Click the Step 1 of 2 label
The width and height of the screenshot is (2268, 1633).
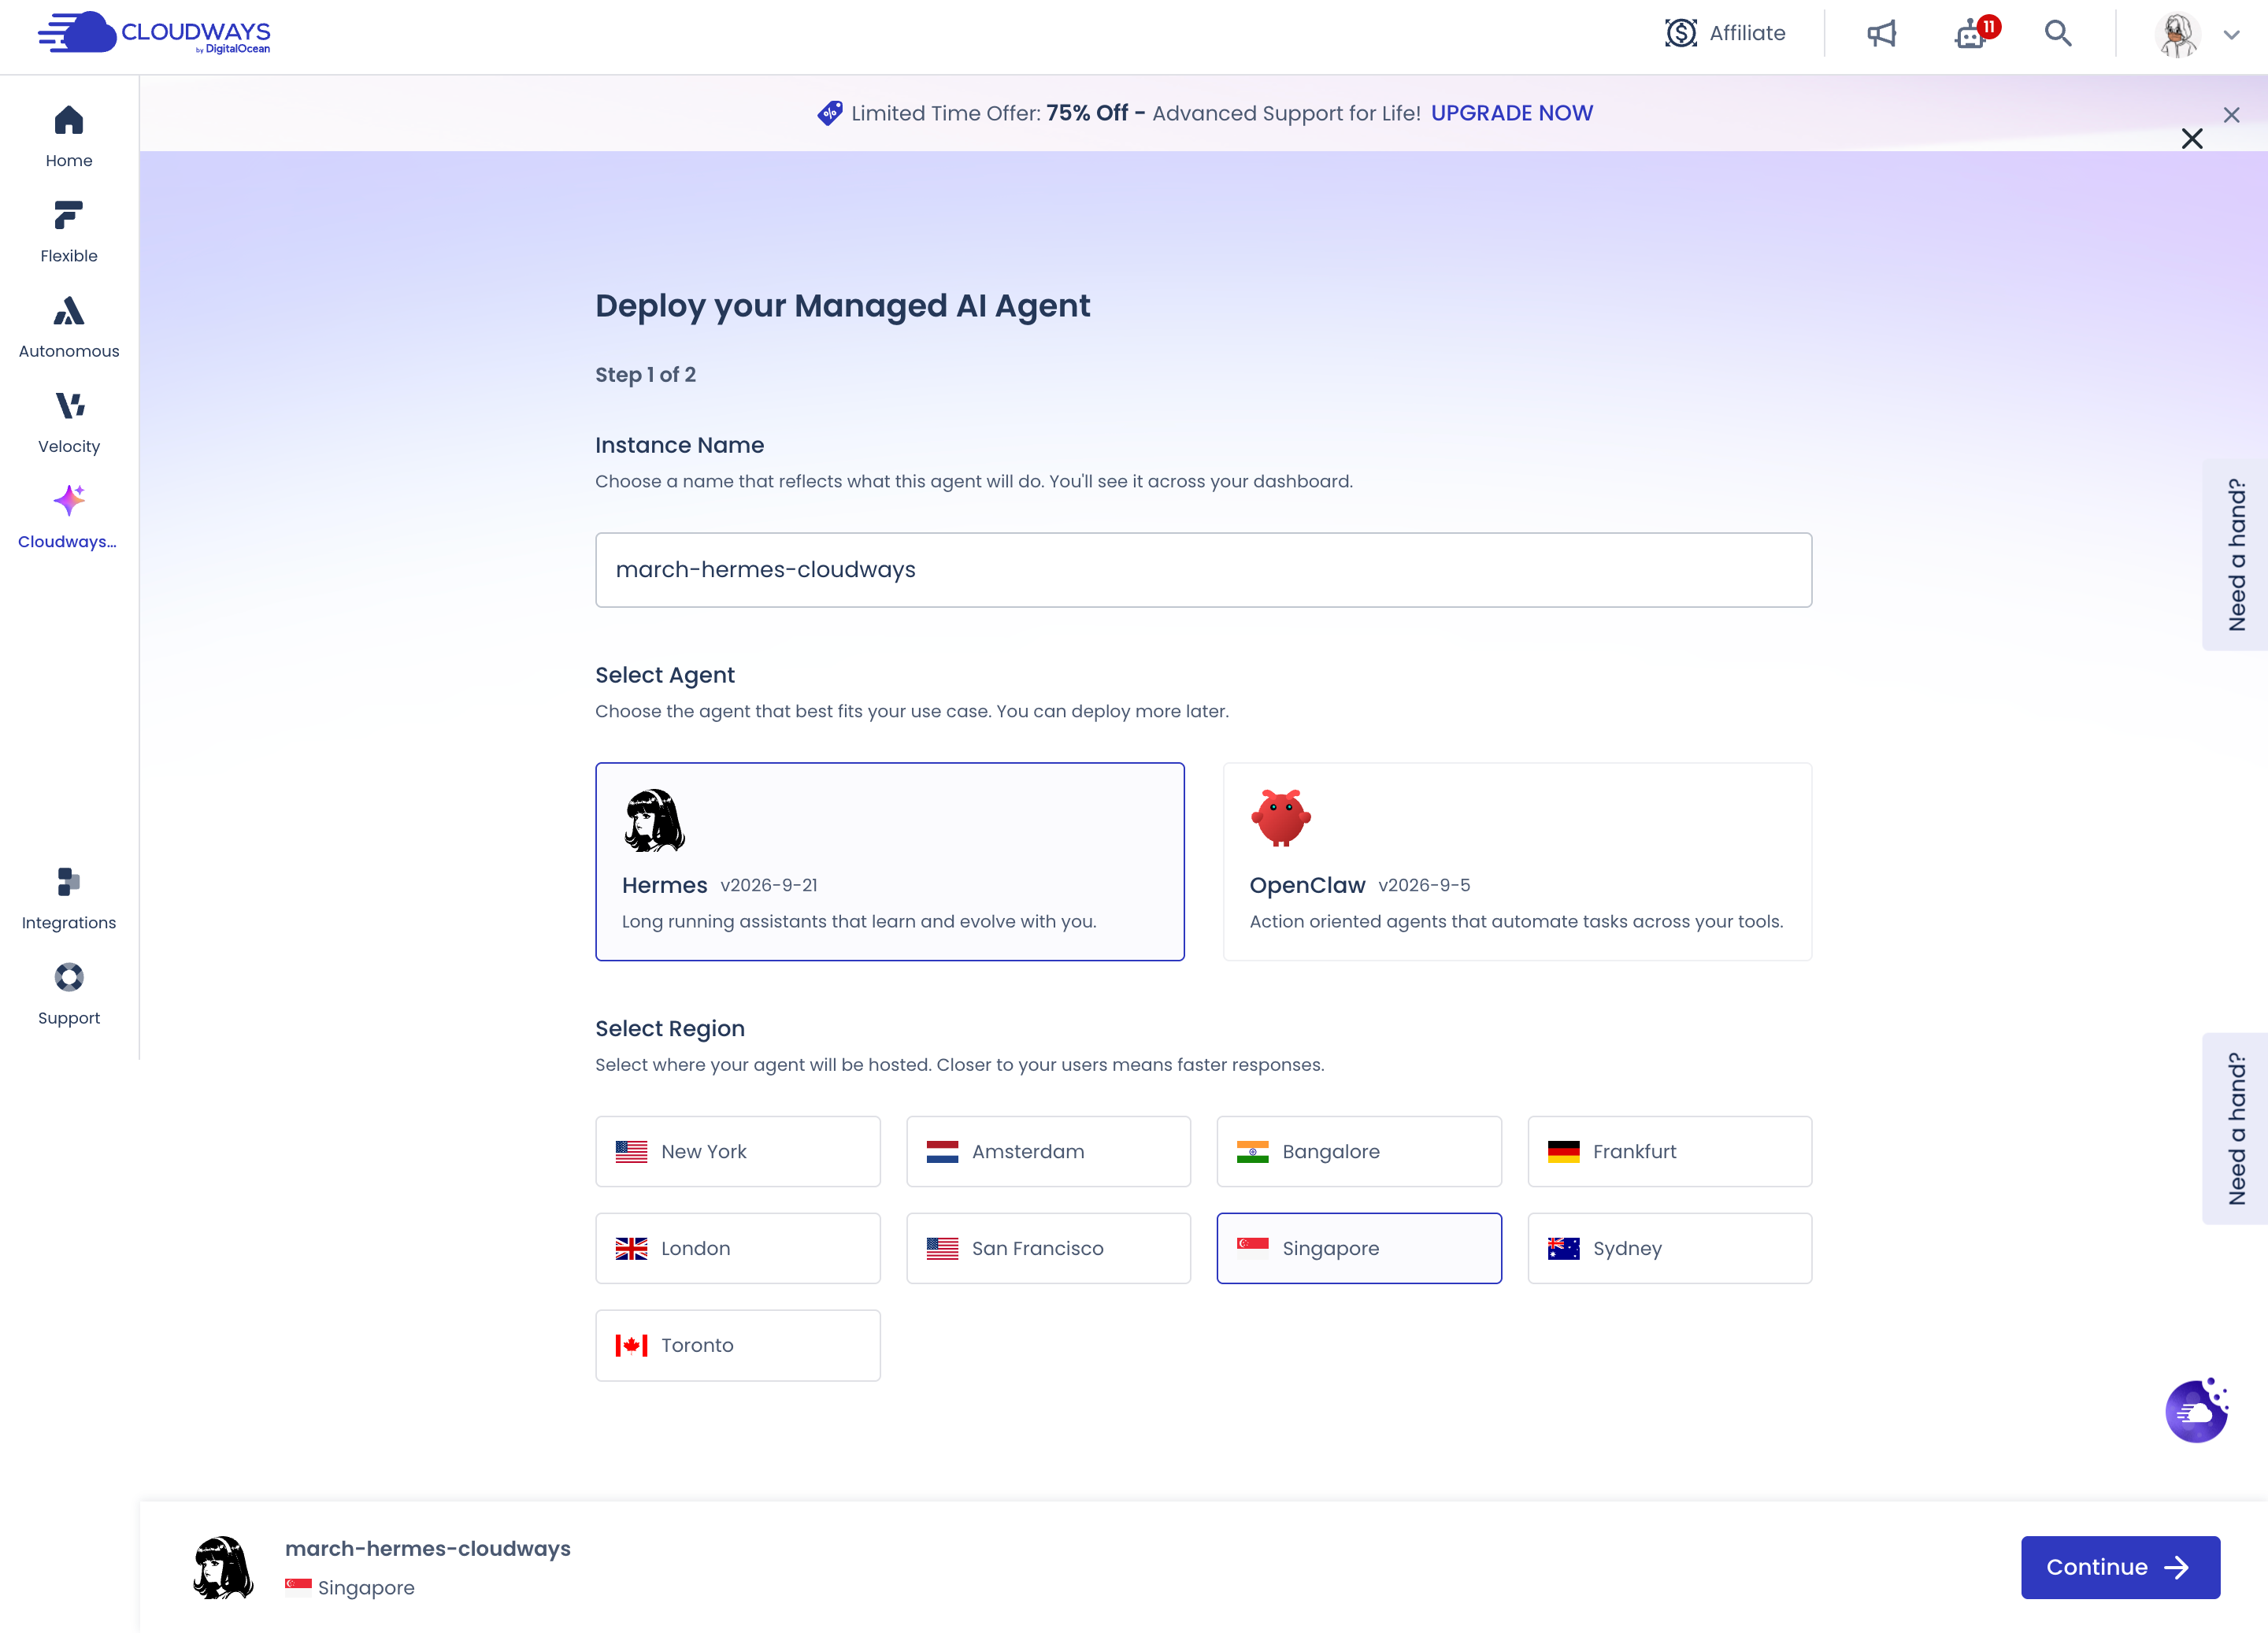tap(645, 375)
